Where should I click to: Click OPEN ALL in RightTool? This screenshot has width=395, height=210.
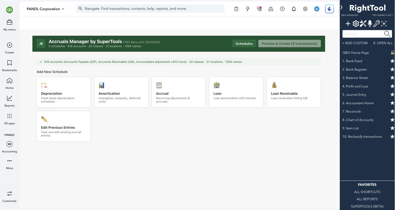[x=383, y=43]
